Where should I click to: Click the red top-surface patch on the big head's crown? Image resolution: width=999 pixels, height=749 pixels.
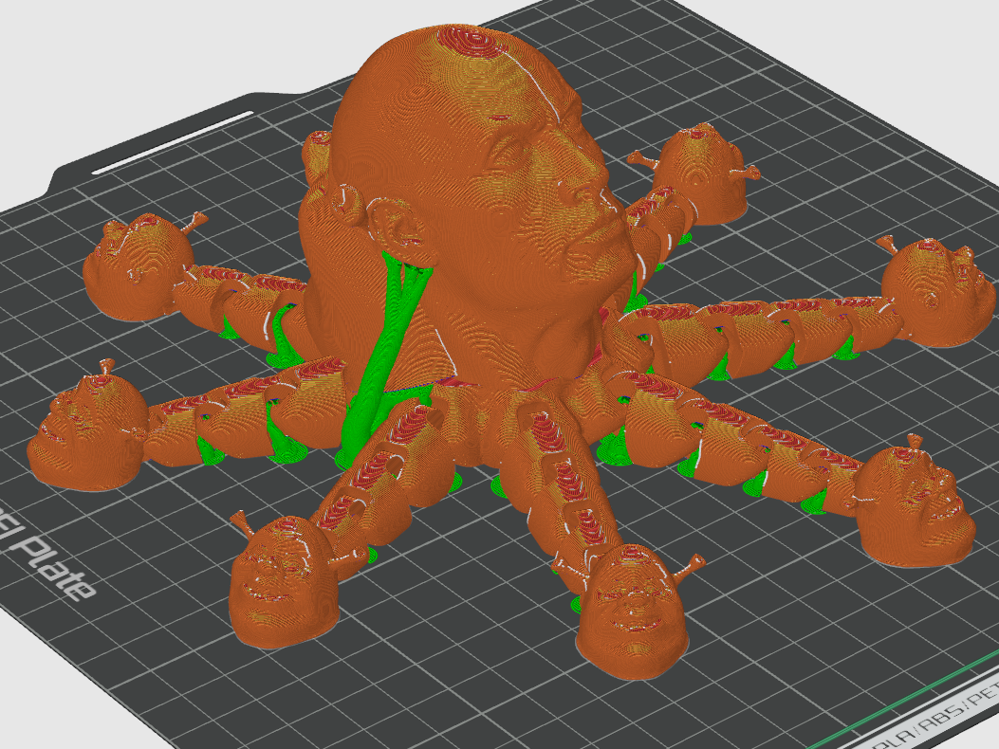[471, 44]
